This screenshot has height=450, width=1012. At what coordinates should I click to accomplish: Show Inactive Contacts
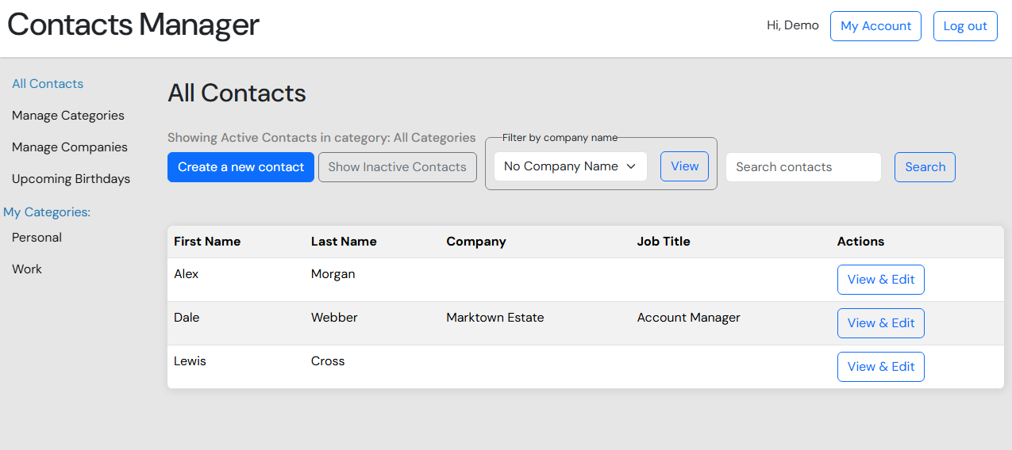point(397,167)
